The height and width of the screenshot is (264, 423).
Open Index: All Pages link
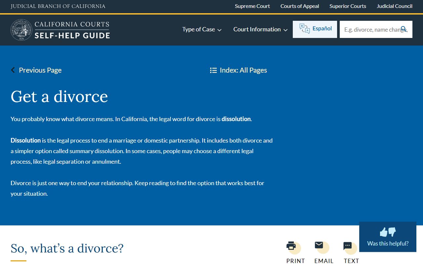click(x=243, y=70)
